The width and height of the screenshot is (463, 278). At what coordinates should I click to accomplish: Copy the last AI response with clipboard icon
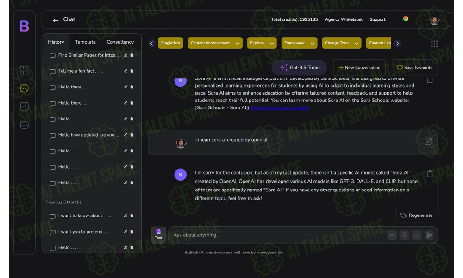tap(429, 173)
